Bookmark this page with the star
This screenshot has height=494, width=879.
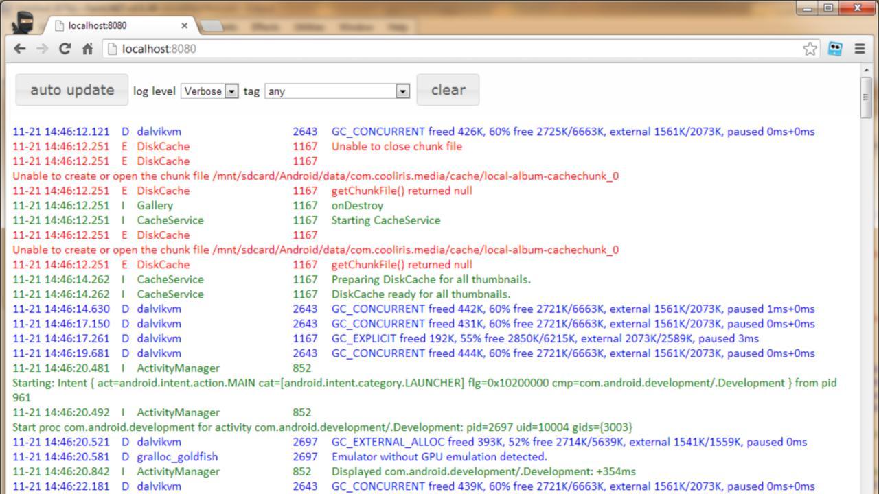click(810, 49)
